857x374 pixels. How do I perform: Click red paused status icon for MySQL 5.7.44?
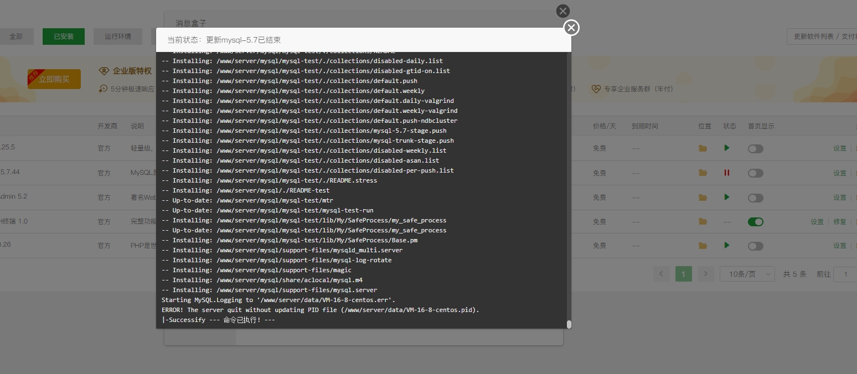click(727, 173)
